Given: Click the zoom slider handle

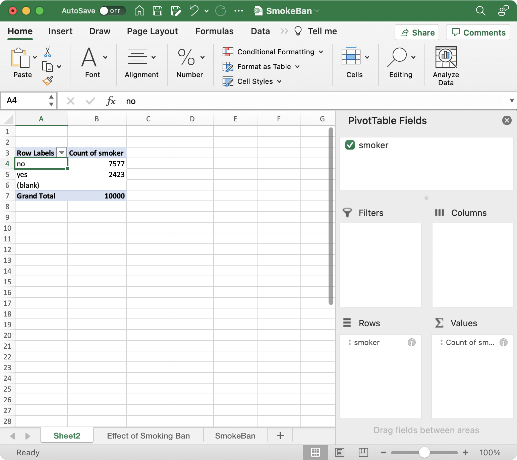Looking at the screenshot, I should [424, 452].
